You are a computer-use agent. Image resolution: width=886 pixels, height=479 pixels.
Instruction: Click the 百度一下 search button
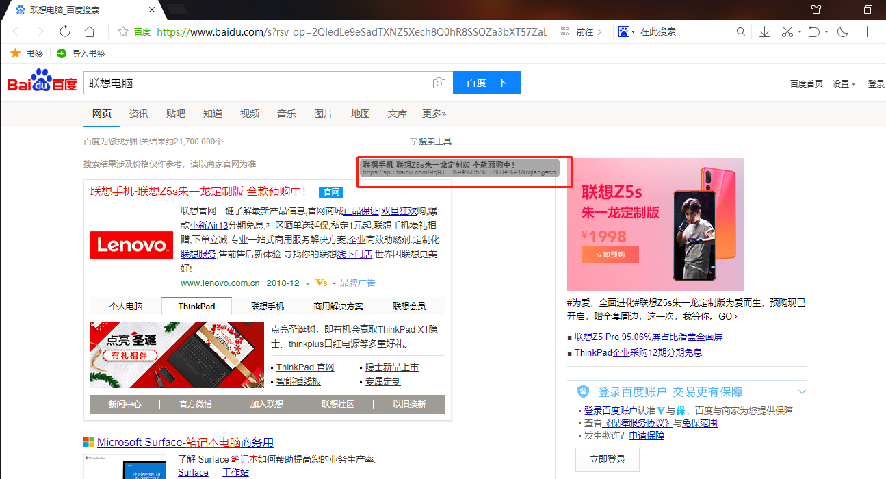pyautogui.click(x=487, y=83)
